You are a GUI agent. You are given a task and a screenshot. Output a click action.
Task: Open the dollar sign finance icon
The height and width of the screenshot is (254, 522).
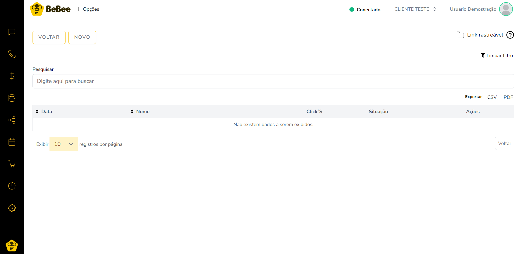point(12,76)
